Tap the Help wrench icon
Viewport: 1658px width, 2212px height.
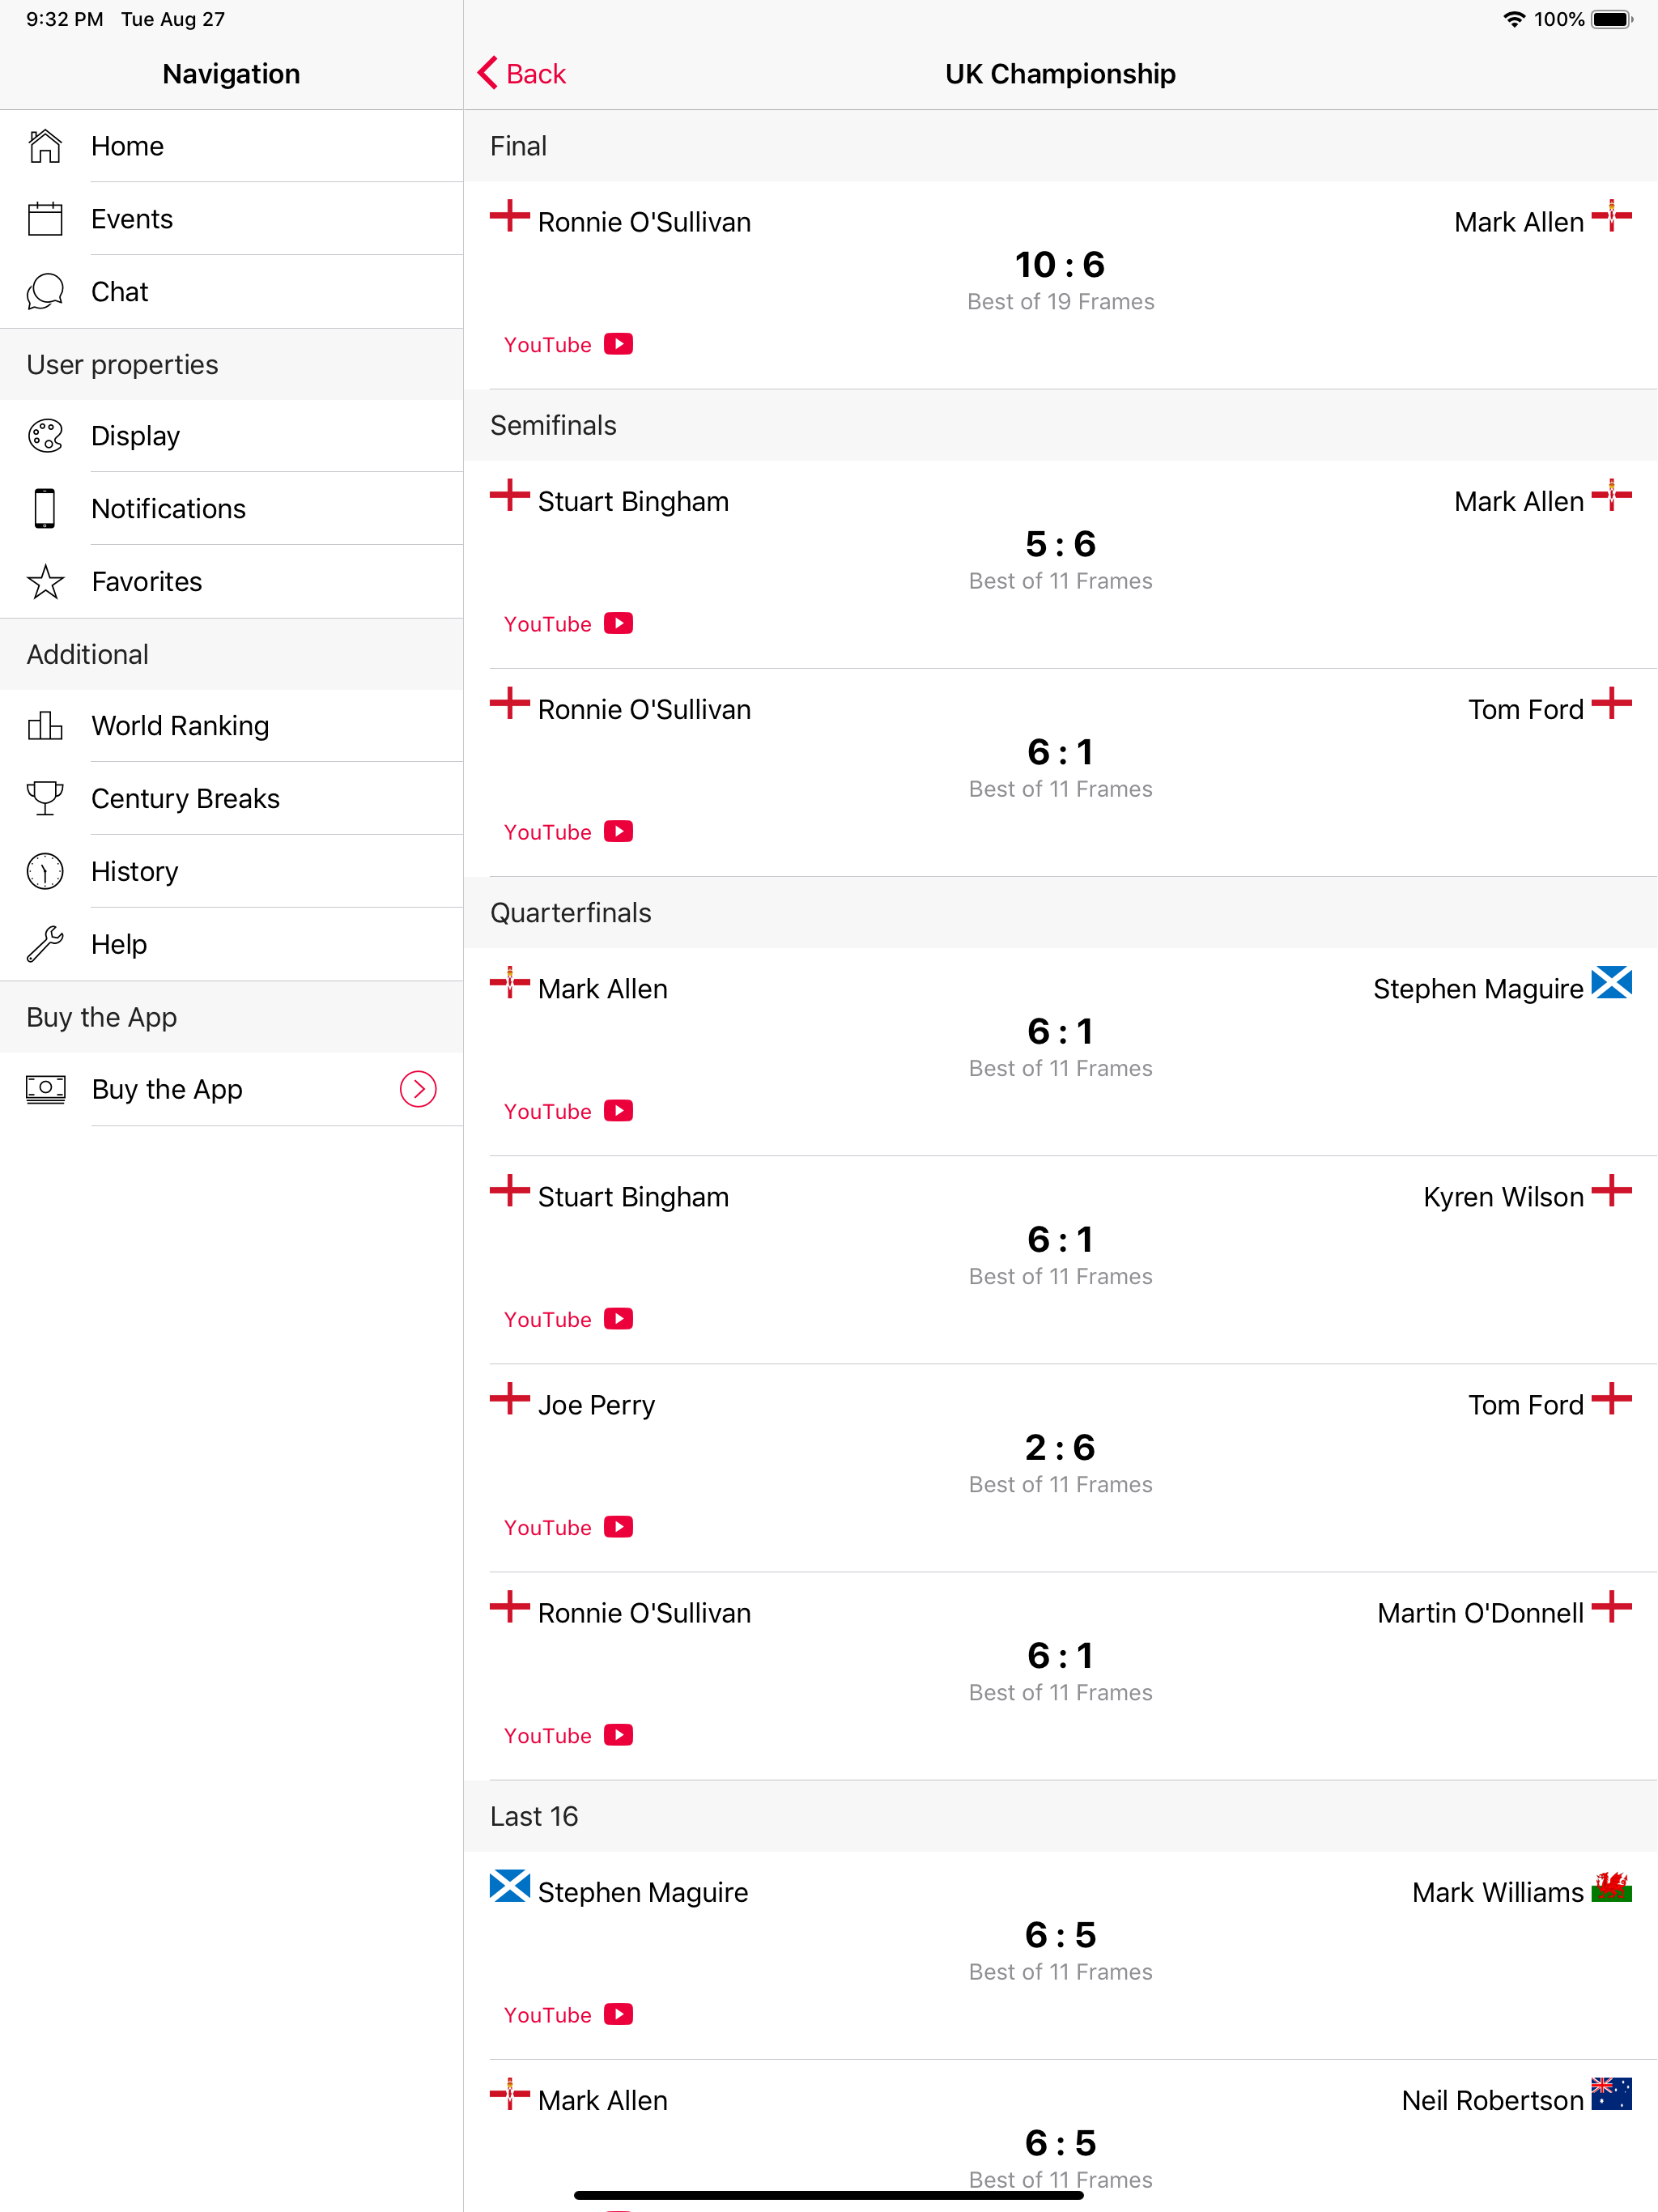tap(45, 944)
